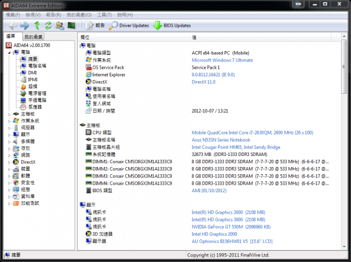
Task: Click the Forward arrow toolbar icon
Action: [x=25, y=26]
